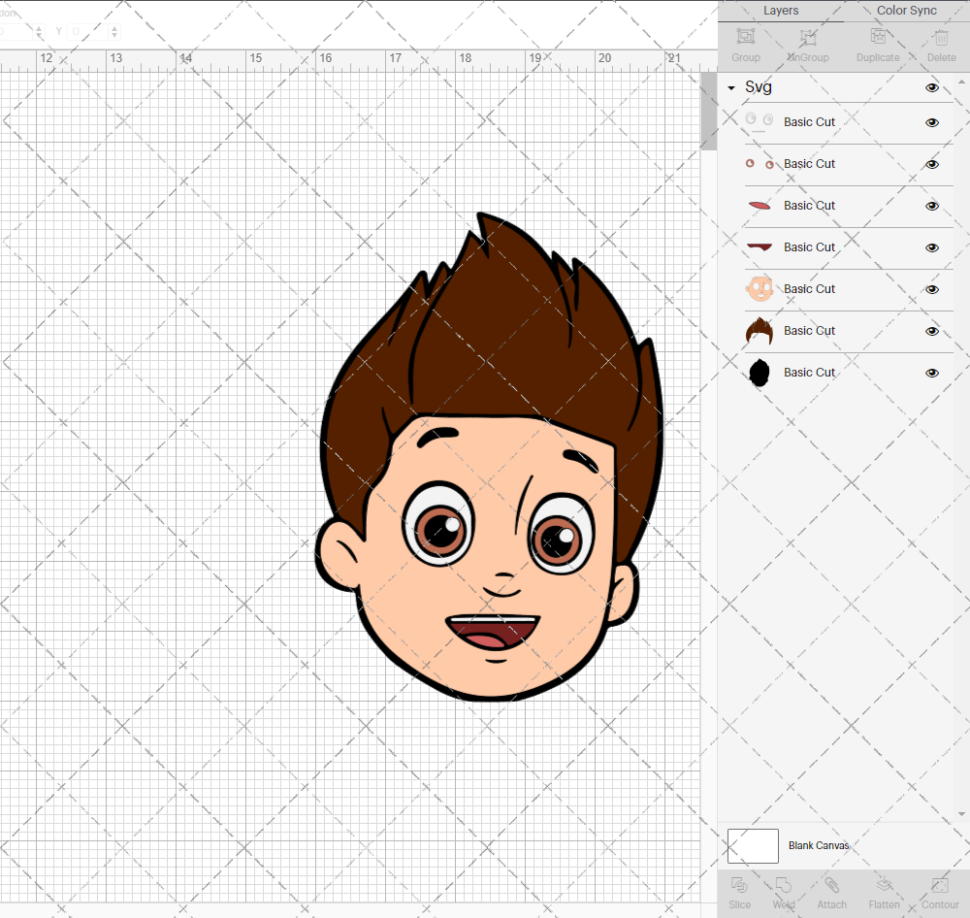
Task: Switch to the Color Sync tab
Action: click(x=906, y=11)
